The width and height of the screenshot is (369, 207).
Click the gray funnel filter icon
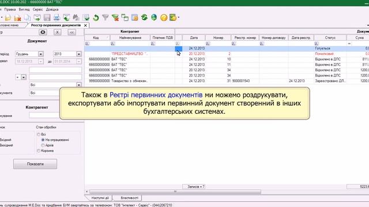(x=106, y=18)
